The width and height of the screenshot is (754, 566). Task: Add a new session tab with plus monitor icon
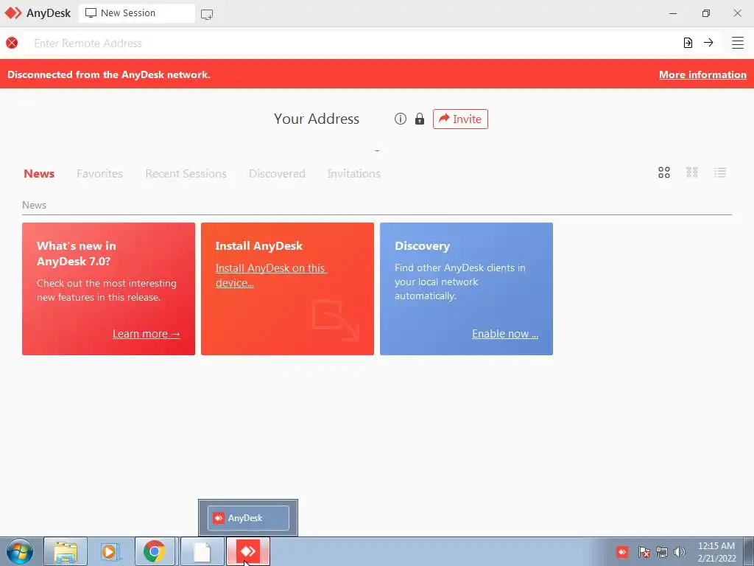pos(207,15)
